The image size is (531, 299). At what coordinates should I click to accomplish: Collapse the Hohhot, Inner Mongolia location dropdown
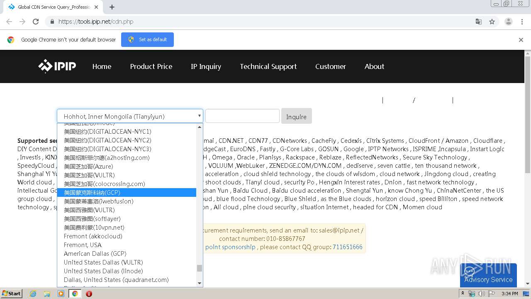pyautogui.click(x=130, y=116)
